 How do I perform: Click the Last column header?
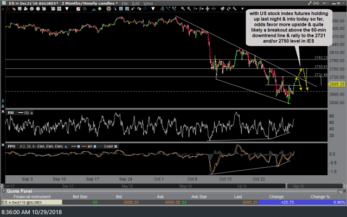click(238, 196)
